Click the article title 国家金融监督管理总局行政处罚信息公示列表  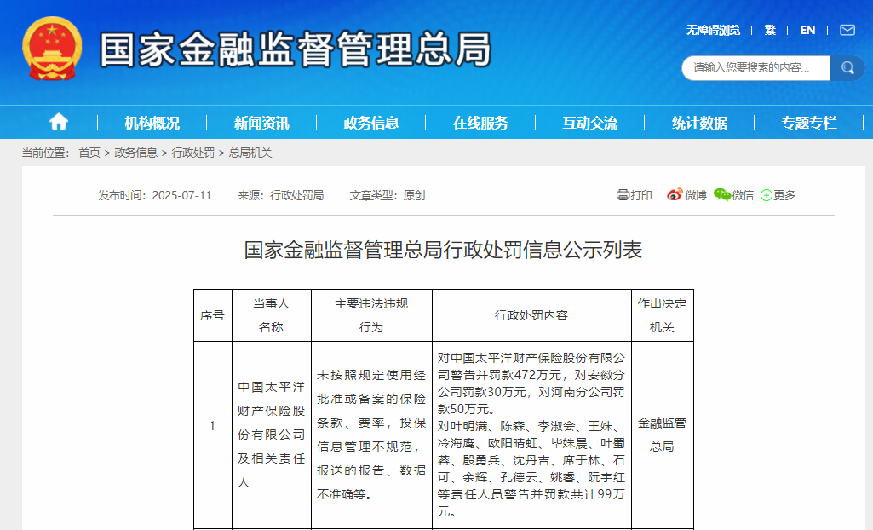tap(443, 250)
